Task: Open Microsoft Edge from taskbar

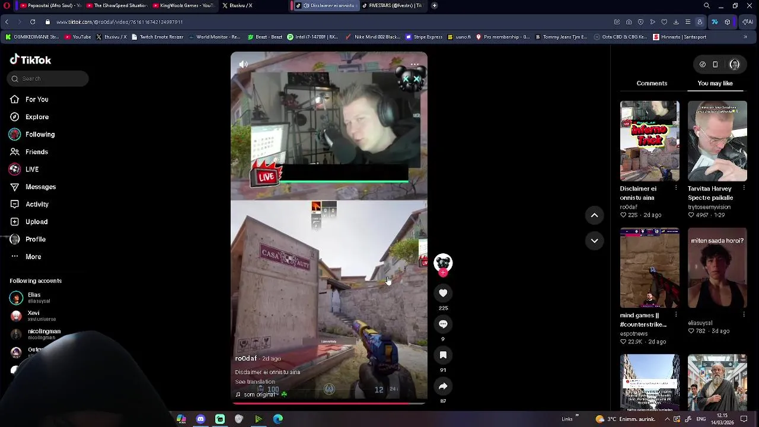Action: 278,419
